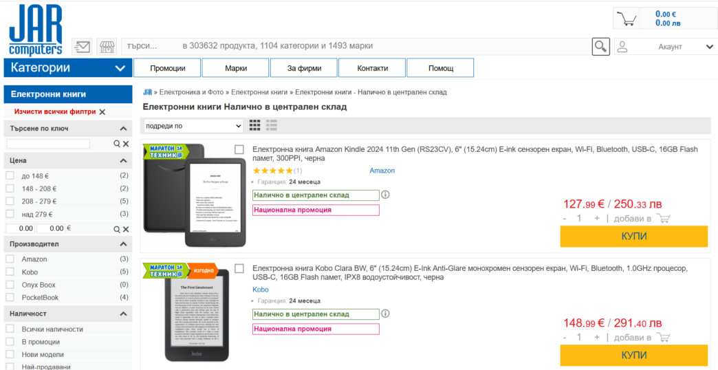Clear custom price range X icon
Viewport: 718px width, 370px height.
coord(126,228)
